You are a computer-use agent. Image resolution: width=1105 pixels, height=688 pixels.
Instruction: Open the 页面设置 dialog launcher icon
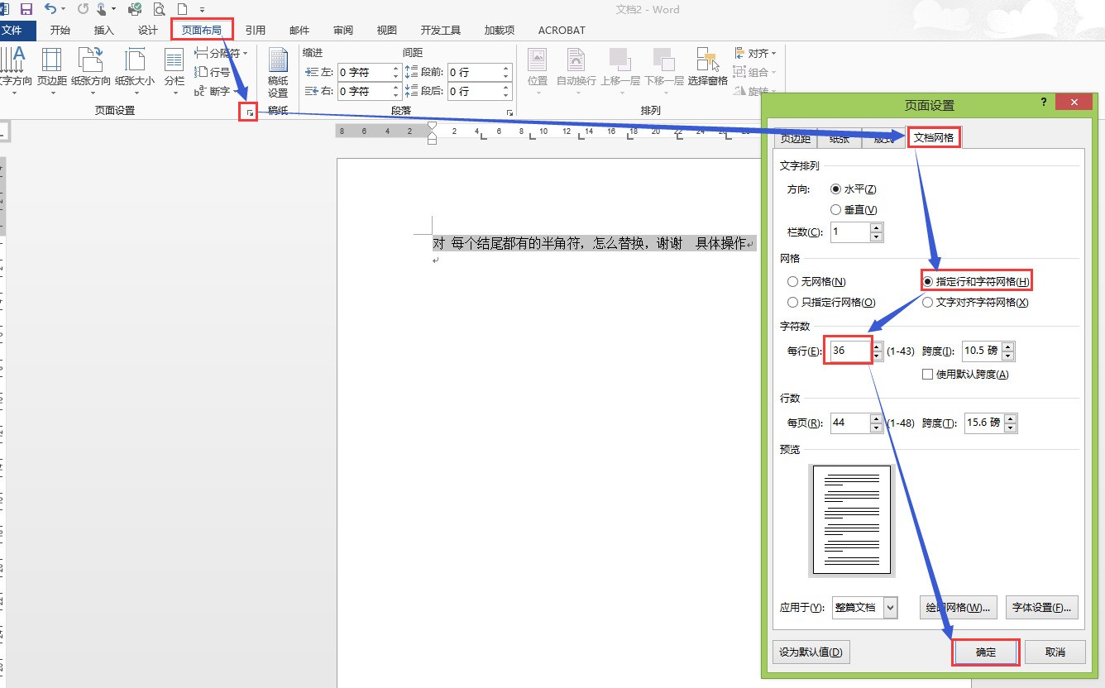(247, 110)
